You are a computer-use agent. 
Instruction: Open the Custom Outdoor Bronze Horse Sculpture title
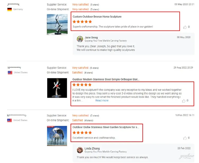point(97,16)
